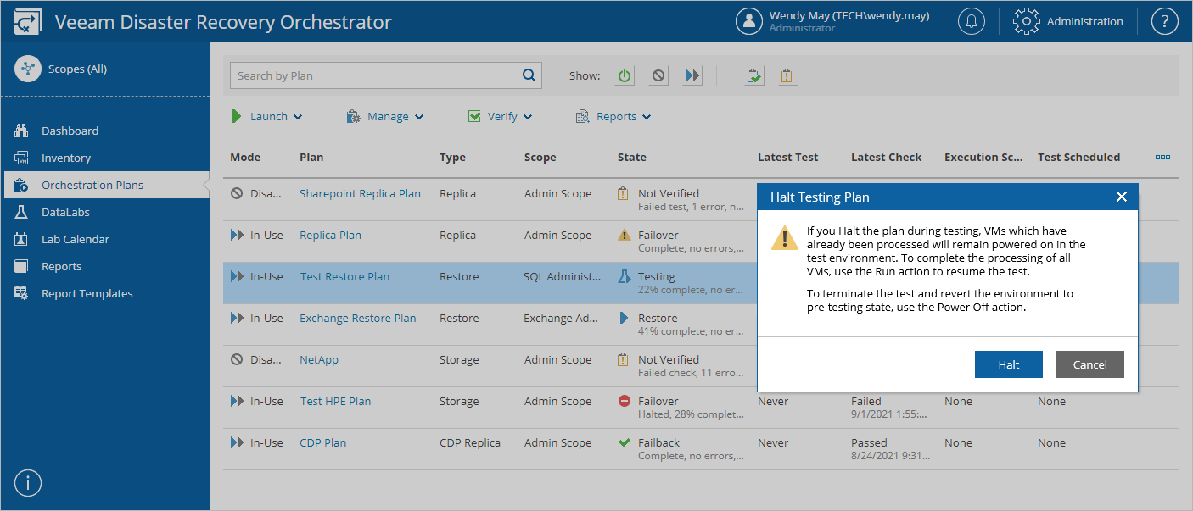Open the Test HPE Plan link
This screenshot has height=511, width=1193.
[335, 401]
